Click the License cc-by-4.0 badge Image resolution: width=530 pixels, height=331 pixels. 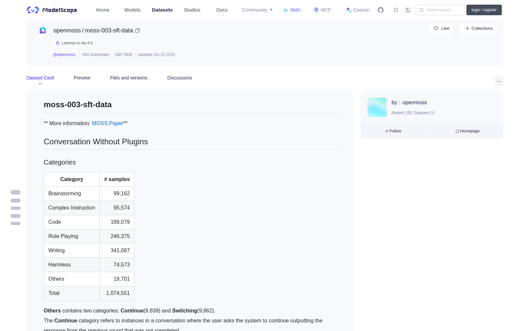[74, 43]
